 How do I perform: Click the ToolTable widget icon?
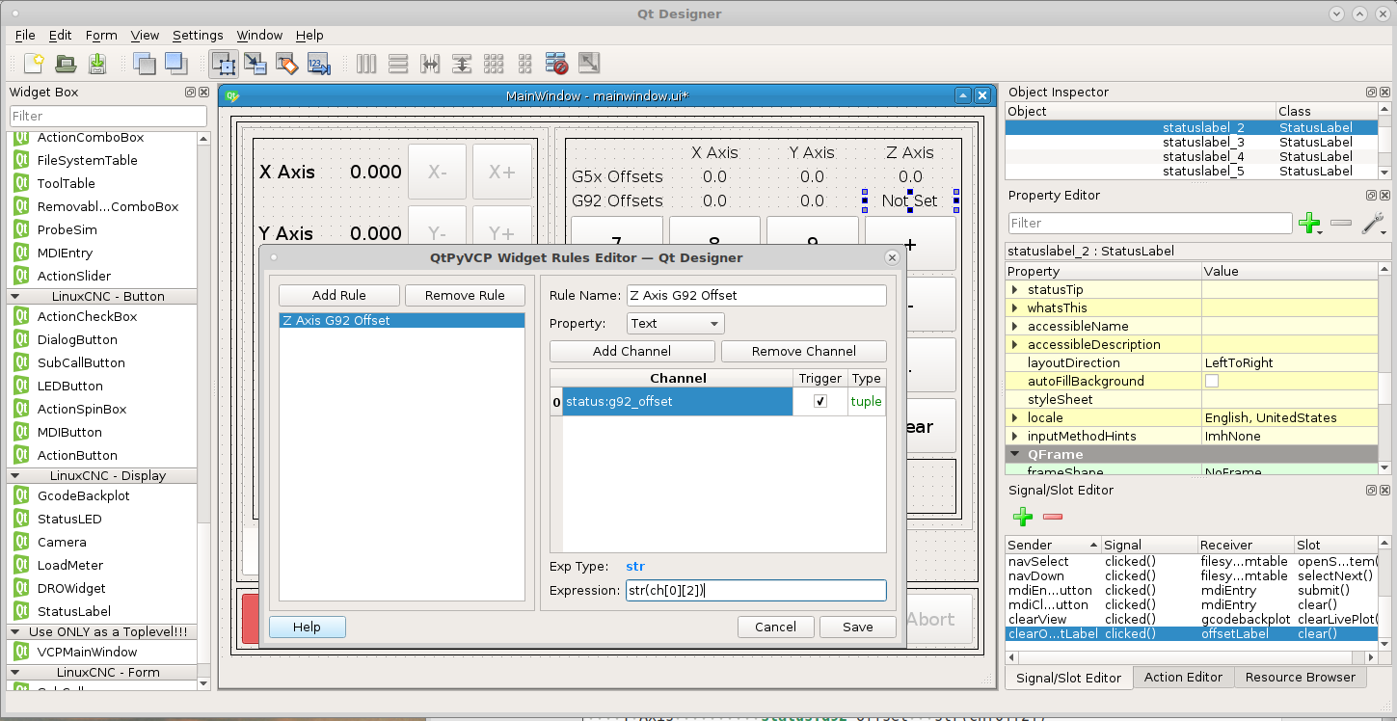[x=22, y=183]
